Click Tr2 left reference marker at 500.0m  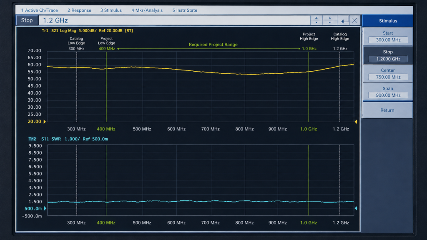point(45,208)
